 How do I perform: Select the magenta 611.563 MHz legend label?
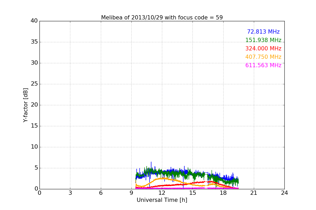coord(263,65)
